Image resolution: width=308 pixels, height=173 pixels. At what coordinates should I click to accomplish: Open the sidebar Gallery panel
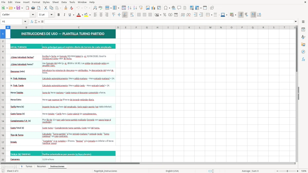[x=303, y=45]
